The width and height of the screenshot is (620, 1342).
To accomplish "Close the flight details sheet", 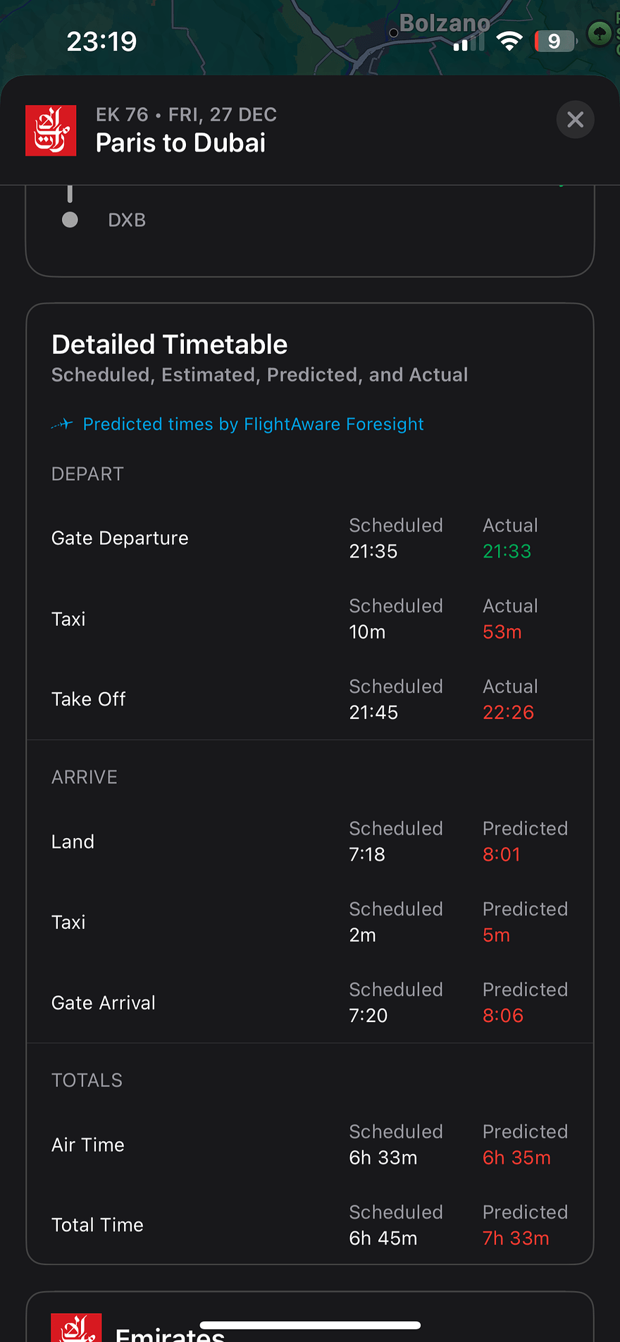I will pos(575,120).
